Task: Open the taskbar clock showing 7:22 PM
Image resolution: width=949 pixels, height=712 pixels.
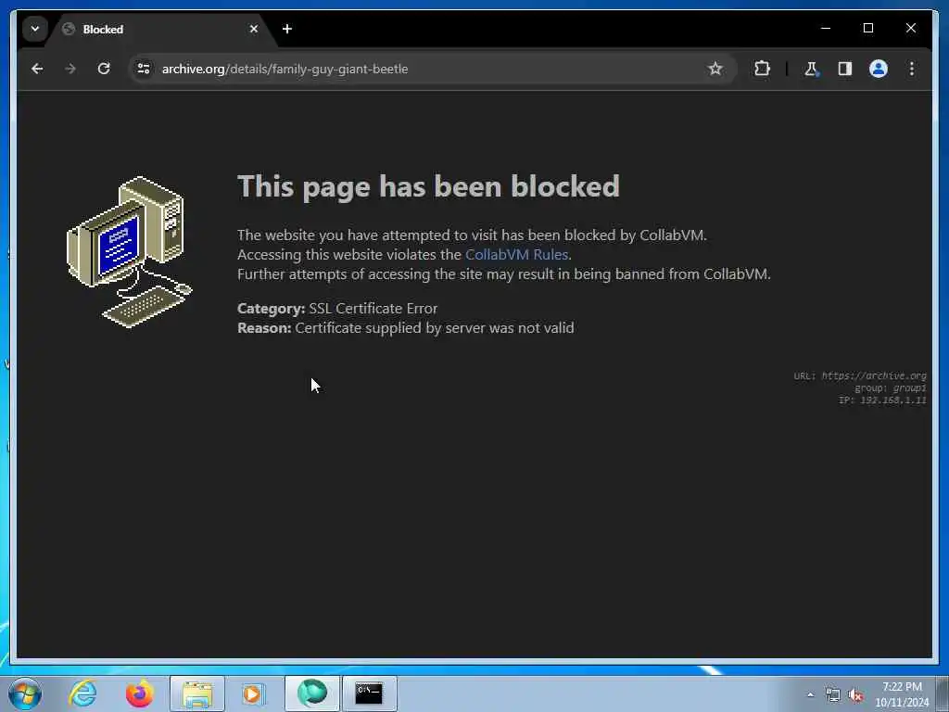Action: point(902,694)
